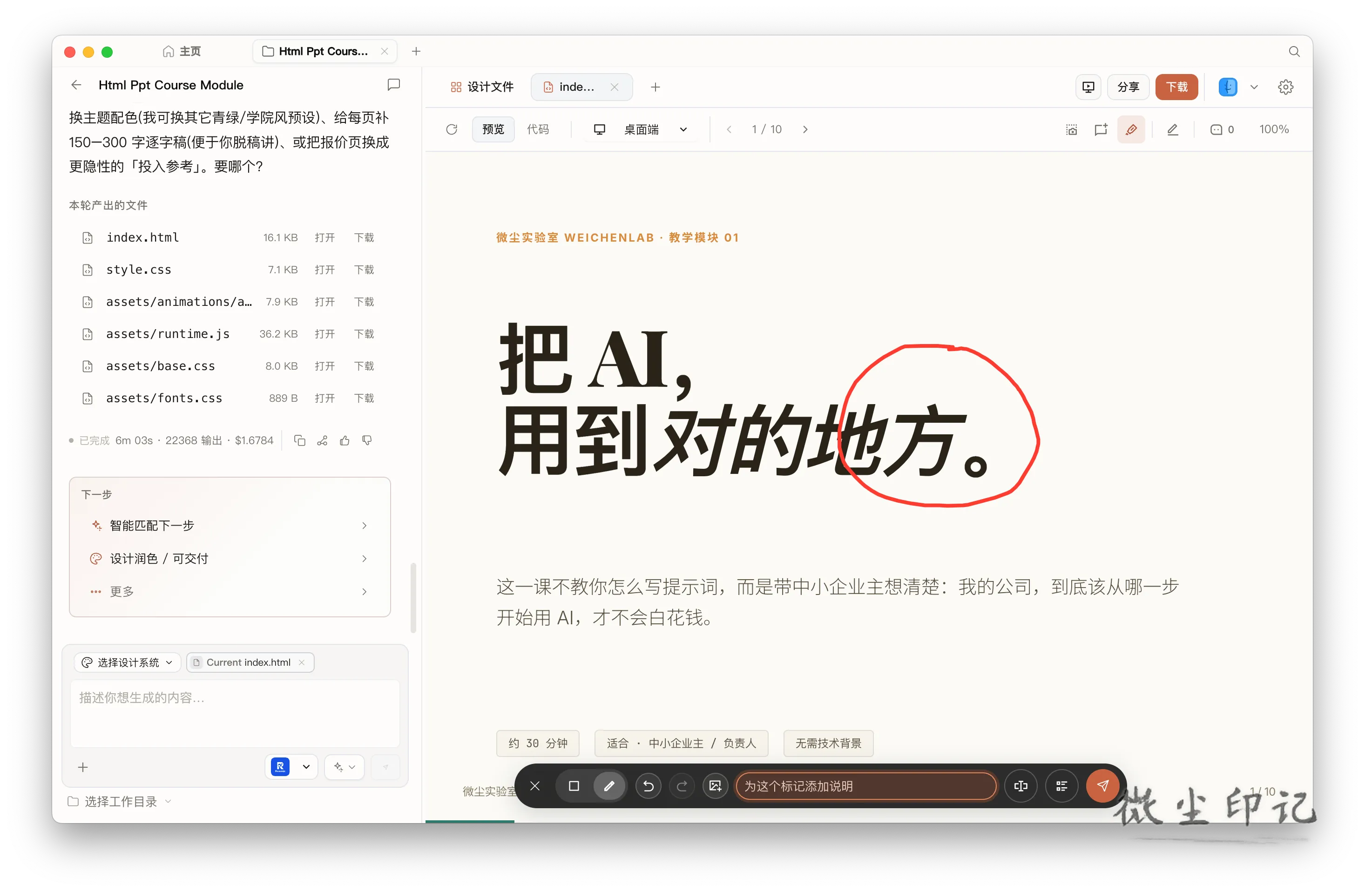This screenshot has height=892, width=1365.
Task: Copy the response with copy icon
Action: coord(299,440)
